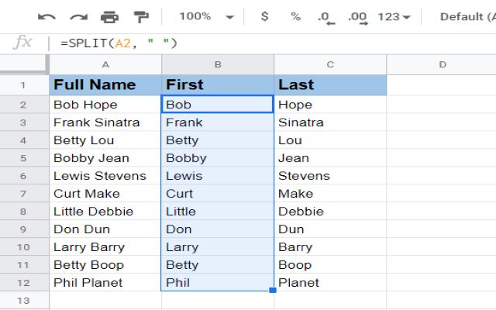Format as currency with dollar icon
496x310 pixels.
pyautogui.click(x=264, y=16)
